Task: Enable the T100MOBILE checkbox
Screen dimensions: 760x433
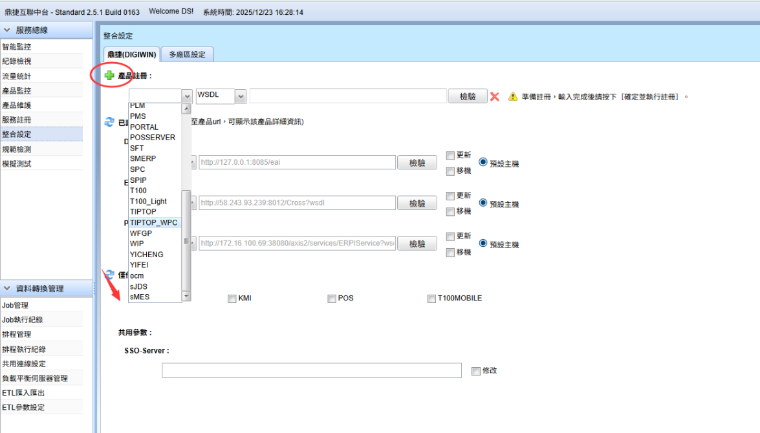Action: click(431, 299)
